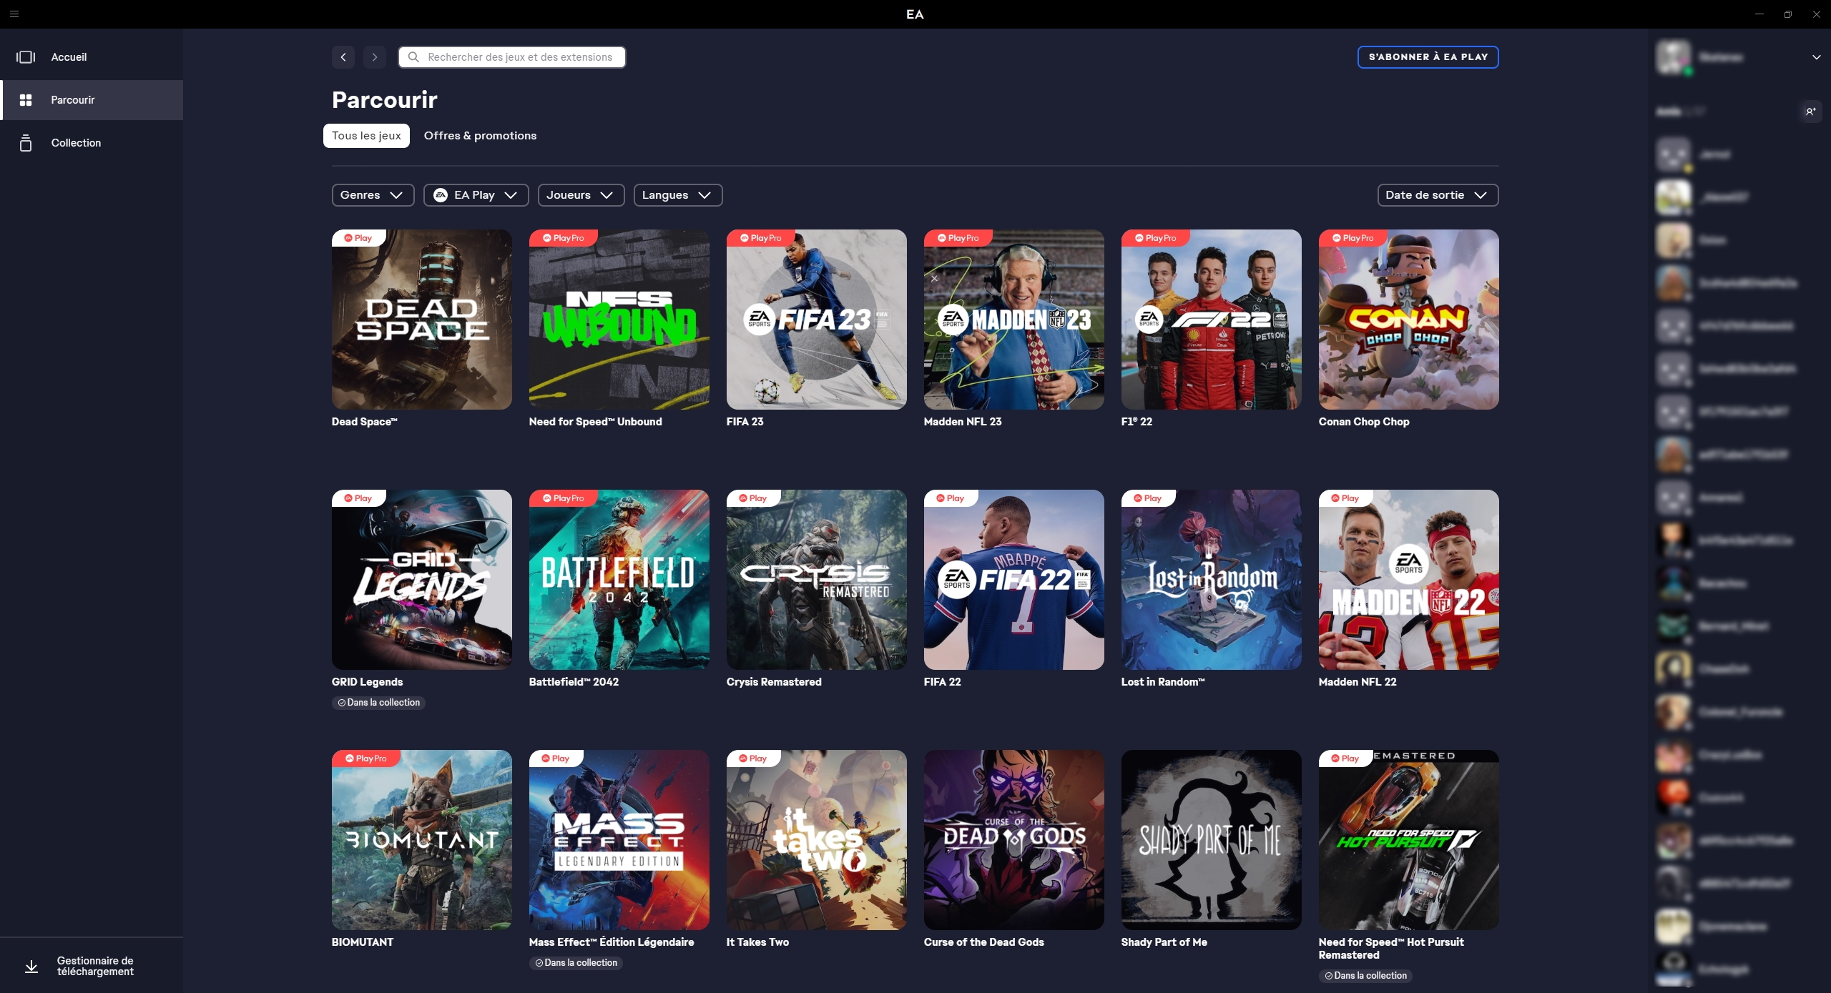Image resolution: width=1831 pixels, height=993 pixels.
Task: Click the search bar icon
Action: pos(412,57)
